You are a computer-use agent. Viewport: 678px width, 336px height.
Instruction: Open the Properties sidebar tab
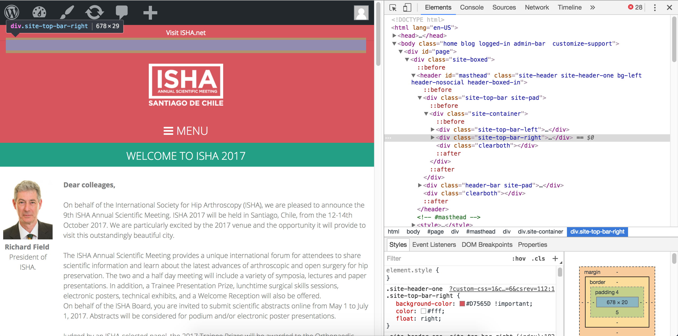point(532,245)
